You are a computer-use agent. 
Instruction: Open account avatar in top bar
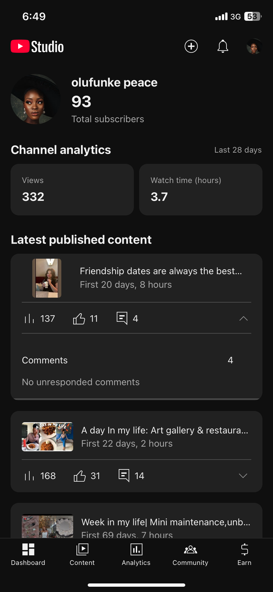254,46
